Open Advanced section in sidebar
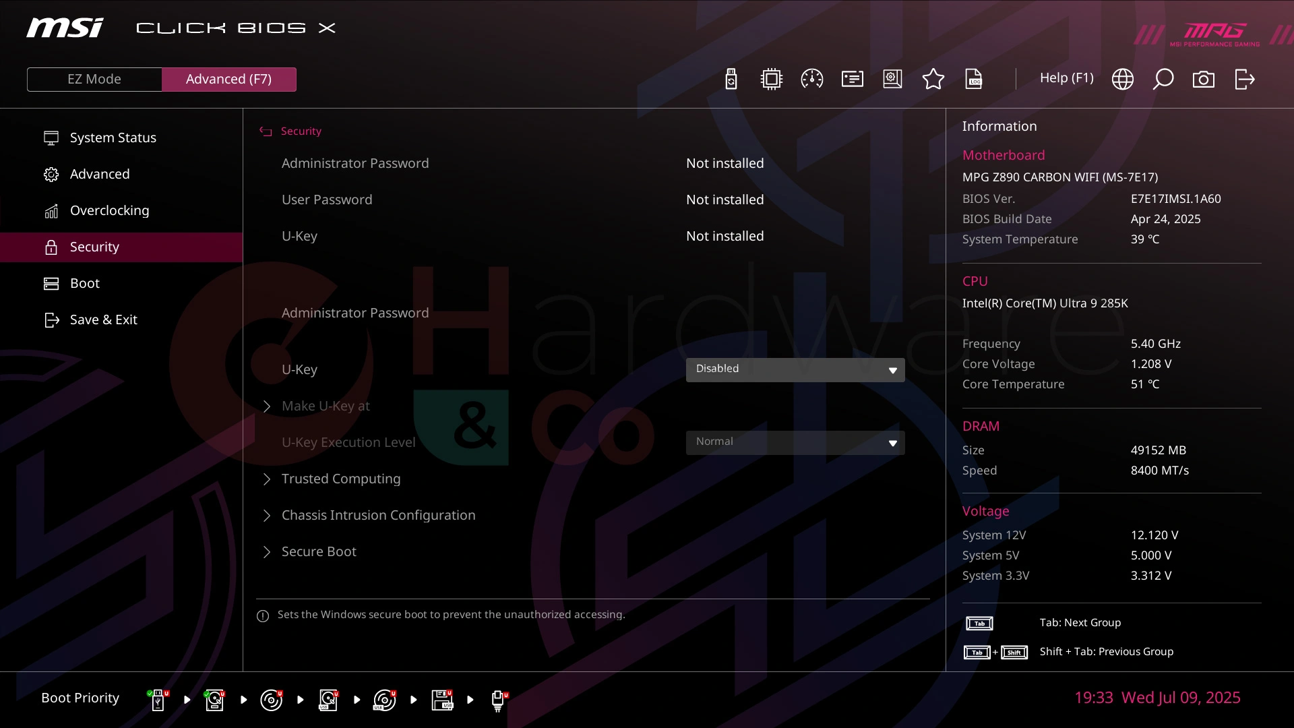 point(121,174)
